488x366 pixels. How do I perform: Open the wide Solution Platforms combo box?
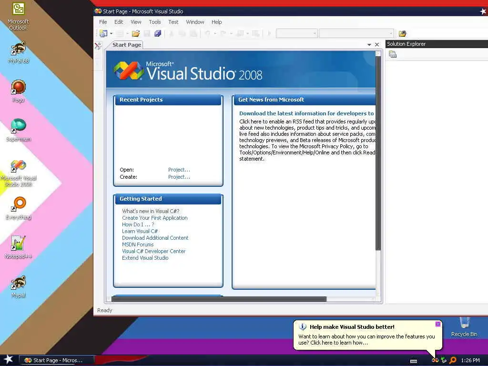356,33
